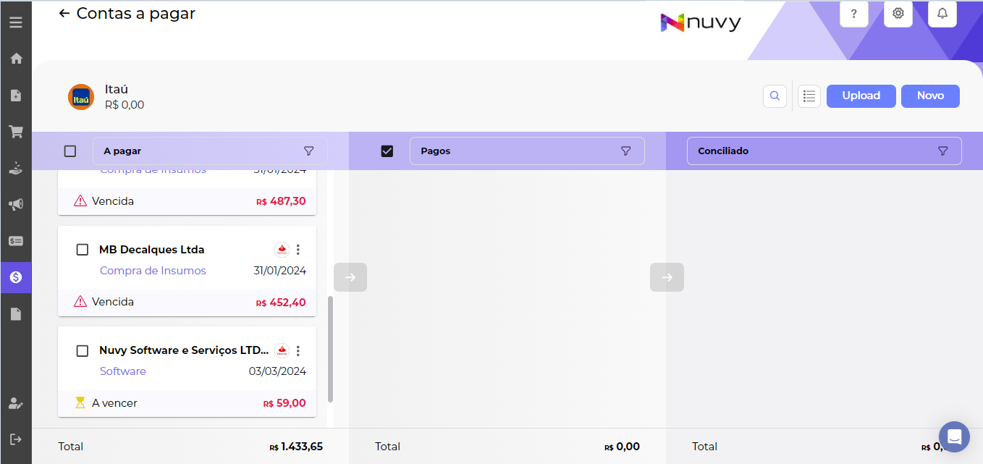
Task: Open settings gear in header
Action: point(898,14)
